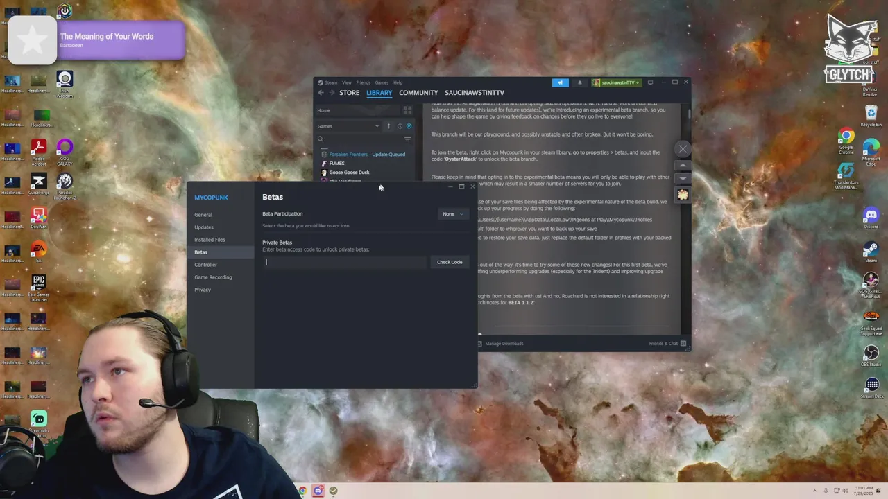Open Steam notifications bell icon

(x=580, y=82)
